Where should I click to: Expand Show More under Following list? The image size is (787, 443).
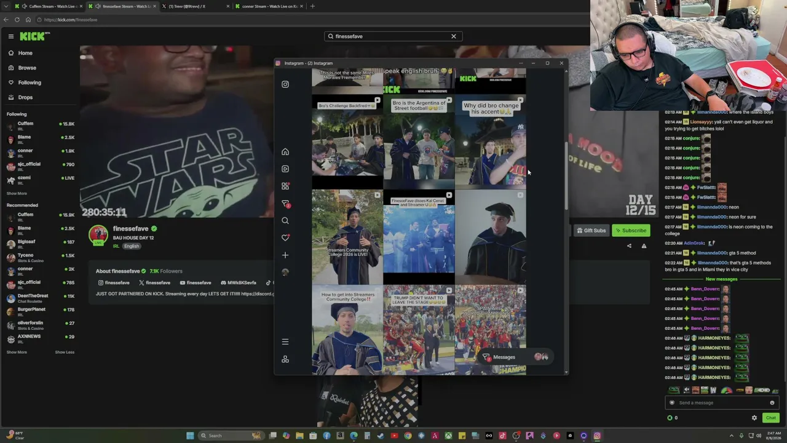(17, 193)
